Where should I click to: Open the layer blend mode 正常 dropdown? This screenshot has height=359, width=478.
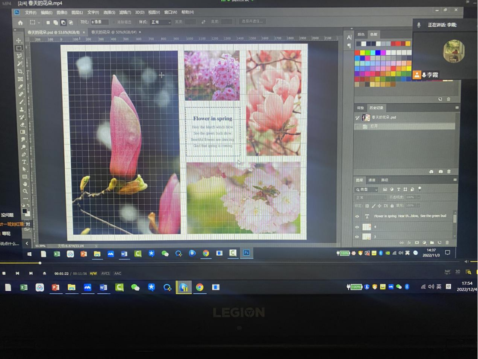(x=370, y=197)
